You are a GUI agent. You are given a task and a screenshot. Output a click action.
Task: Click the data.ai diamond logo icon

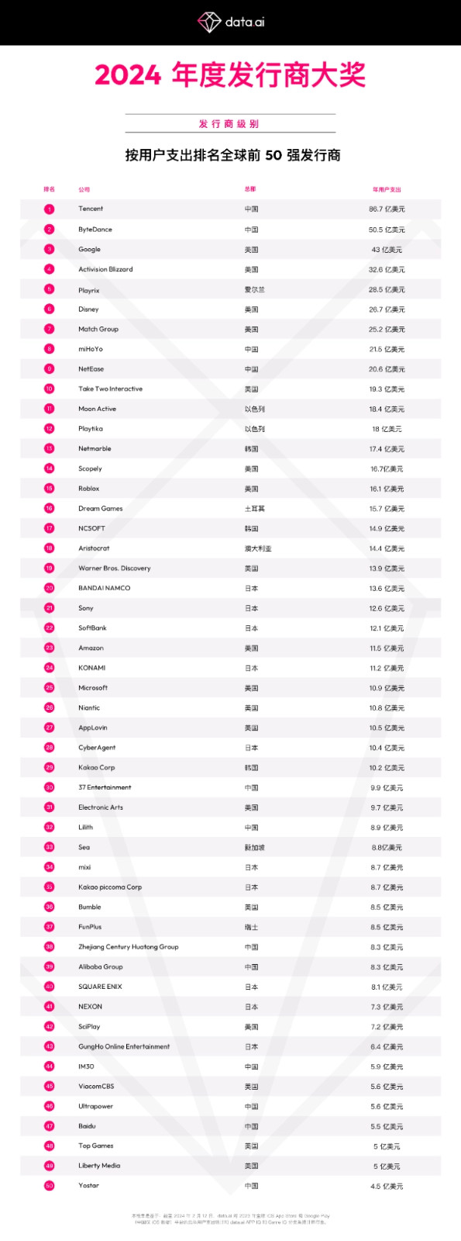(209, 22)
